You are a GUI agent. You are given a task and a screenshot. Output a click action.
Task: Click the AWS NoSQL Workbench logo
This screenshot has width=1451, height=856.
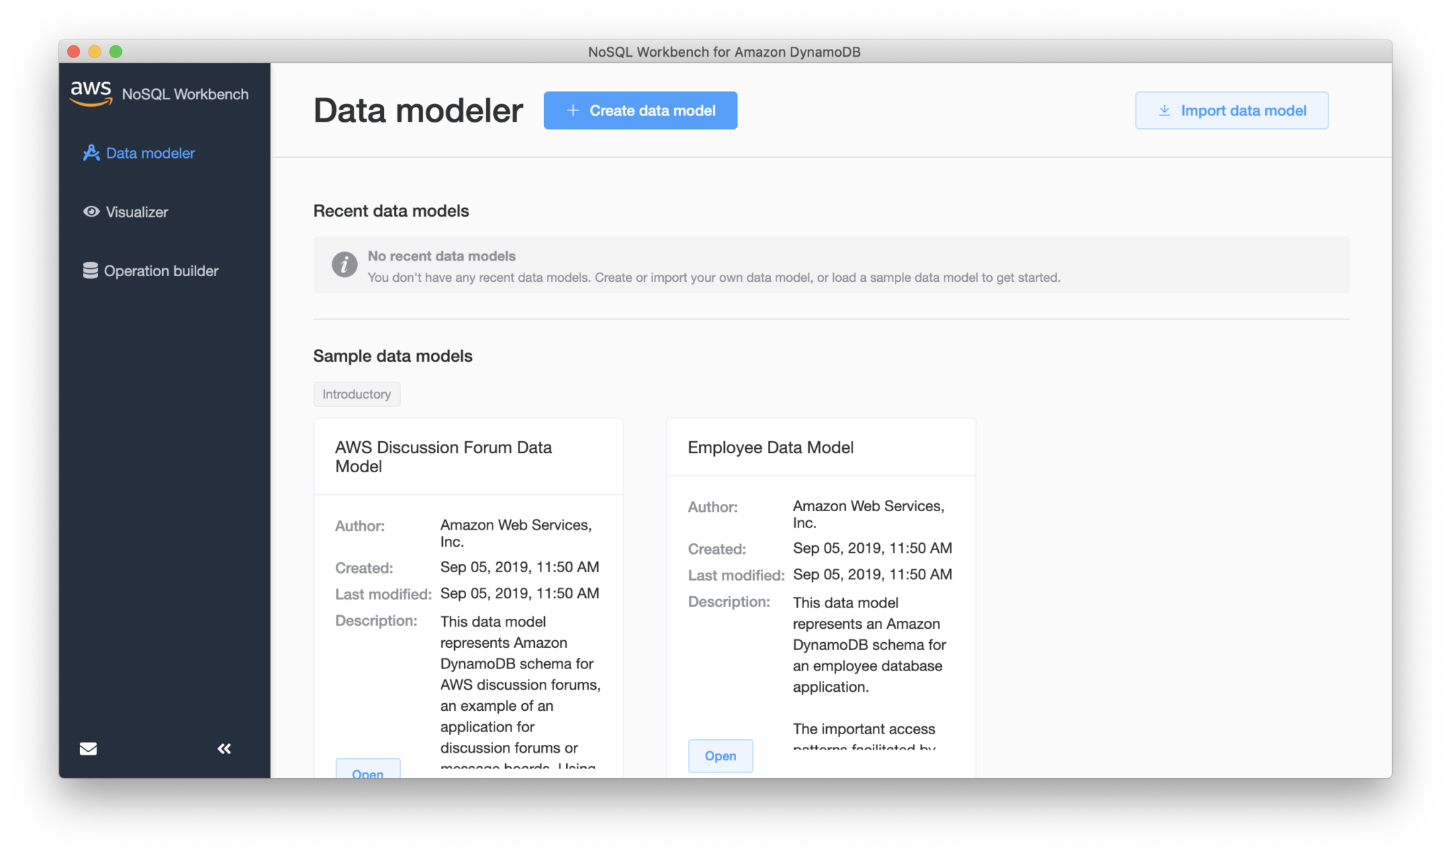click(91, 93)
